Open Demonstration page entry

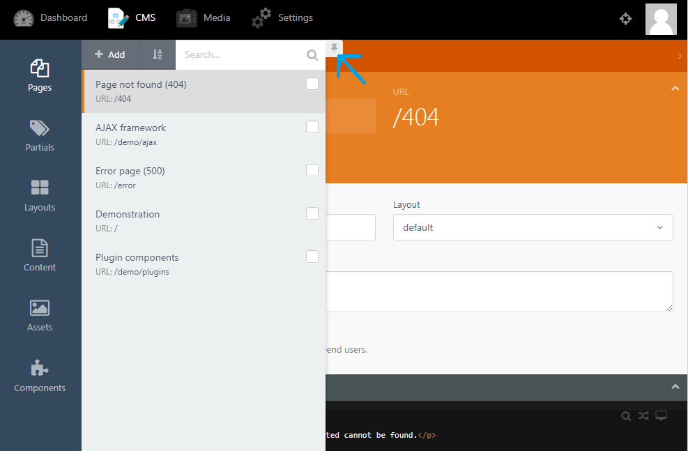(204, 221)
